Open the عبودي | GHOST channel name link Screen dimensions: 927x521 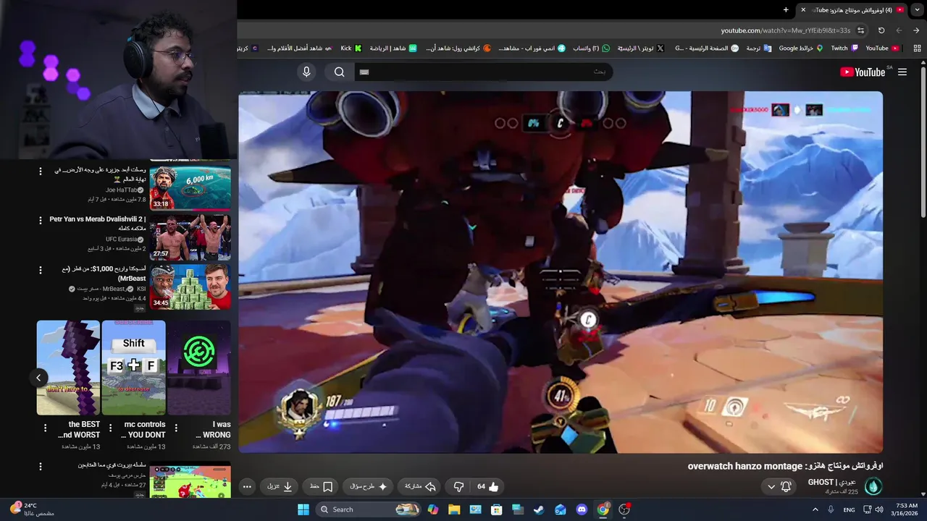click(832, 482)
